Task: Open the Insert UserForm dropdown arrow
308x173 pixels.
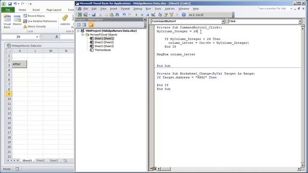Action: tap(90, 15)
